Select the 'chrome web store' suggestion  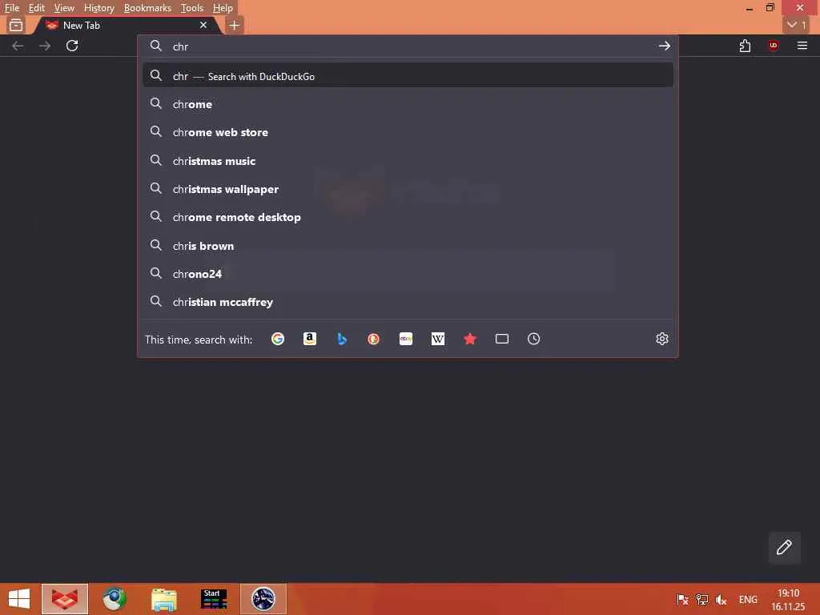408,132
